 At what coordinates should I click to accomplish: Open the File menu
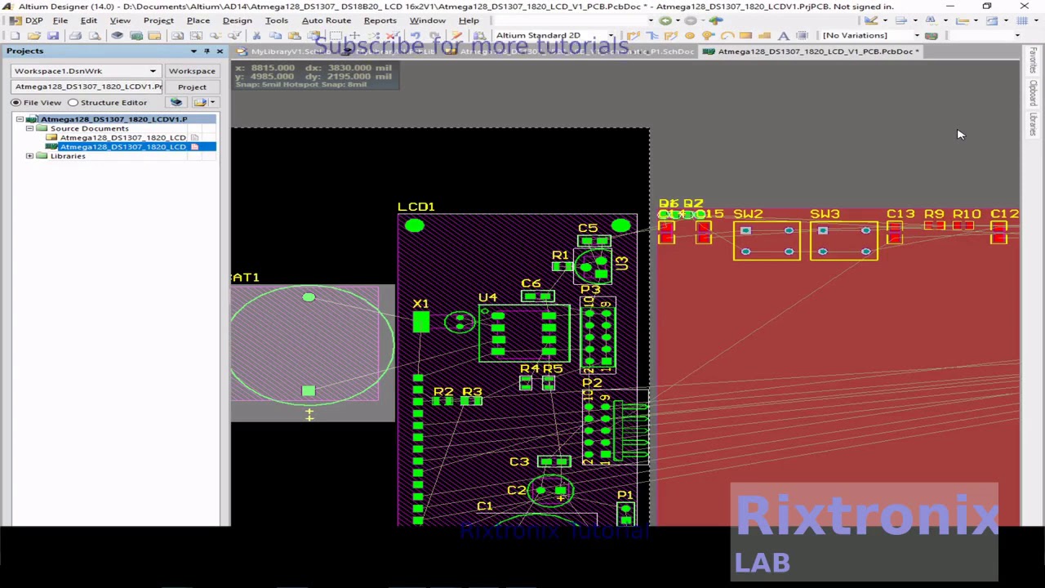[60, 20]
